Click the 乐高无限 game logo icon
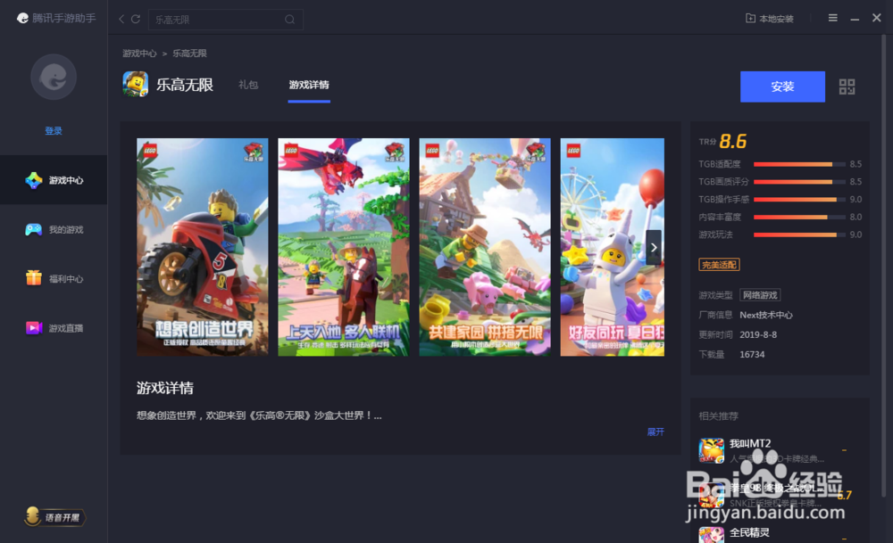The height and width of the screenshot is (543, 893). coord(135,85)
